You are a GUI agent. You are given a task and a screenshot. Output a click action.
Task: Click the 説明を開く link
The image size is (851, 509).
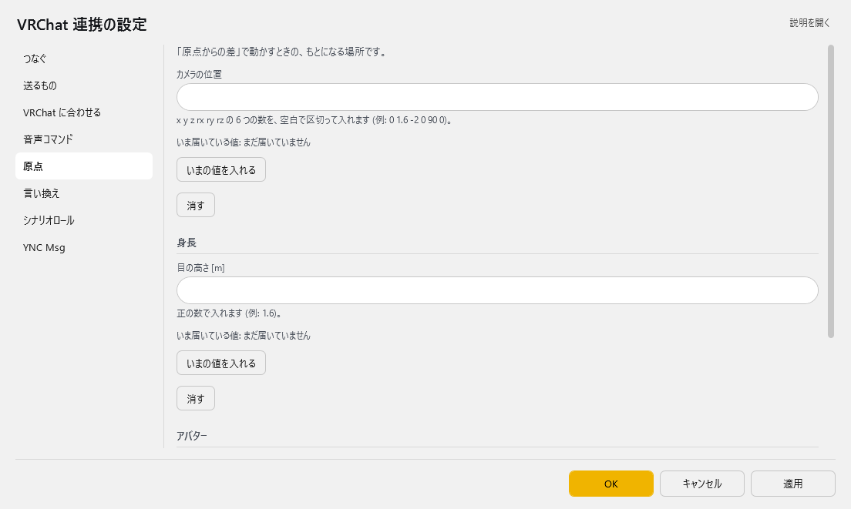pyautogui.click(x=809, y=23)
